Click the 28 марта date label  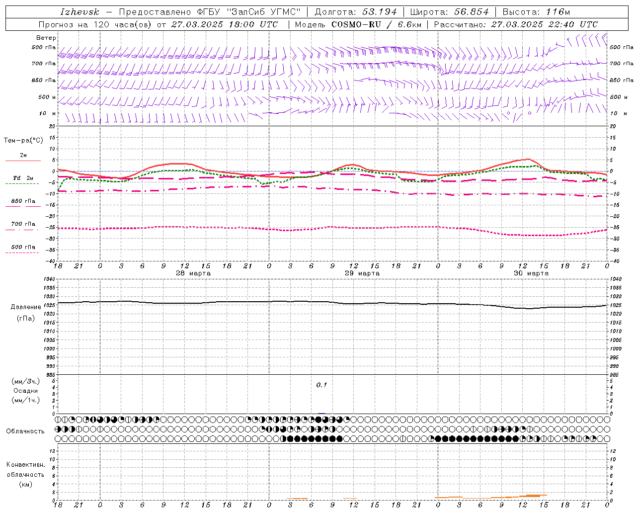coord(193,273)
